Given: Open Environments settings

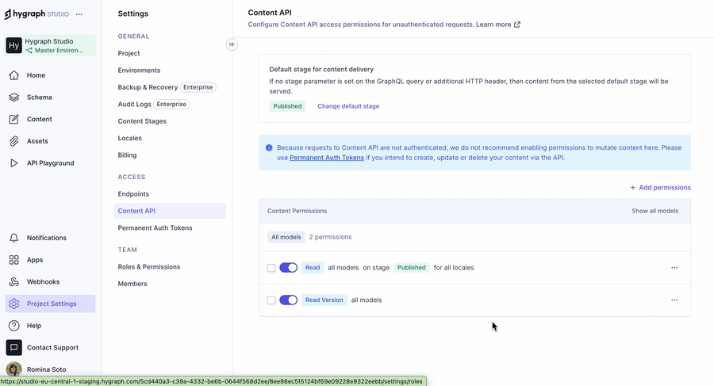Looking at the screenshot, I should [x=139, y=70].
